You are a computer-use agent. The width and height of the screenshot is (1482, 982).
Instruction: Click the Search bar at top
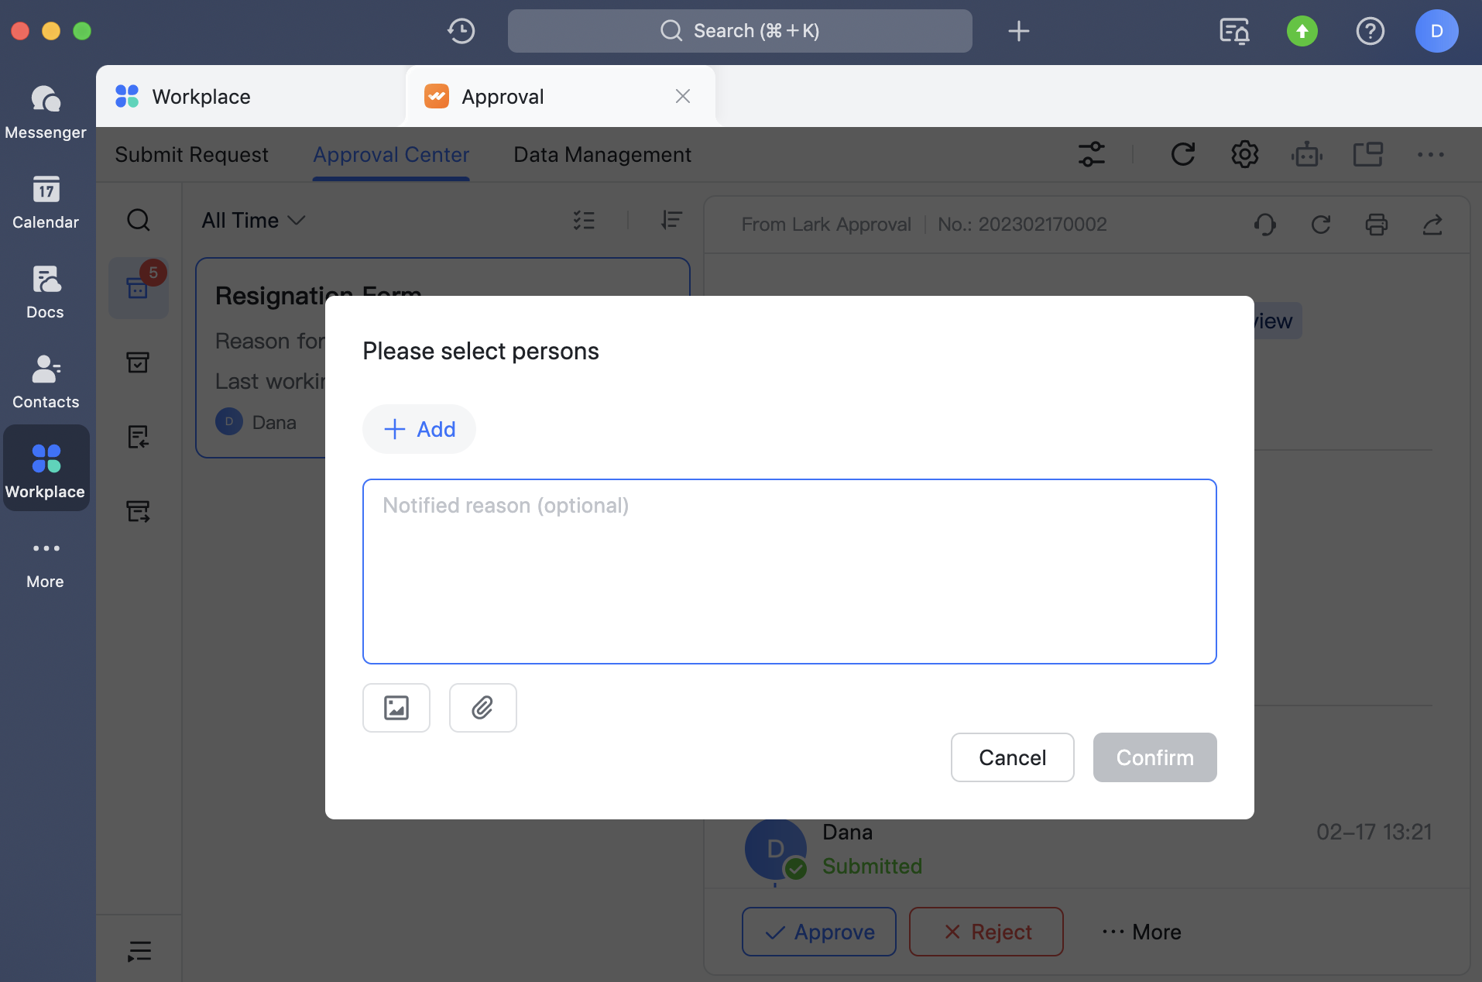(x=739, y=31)
